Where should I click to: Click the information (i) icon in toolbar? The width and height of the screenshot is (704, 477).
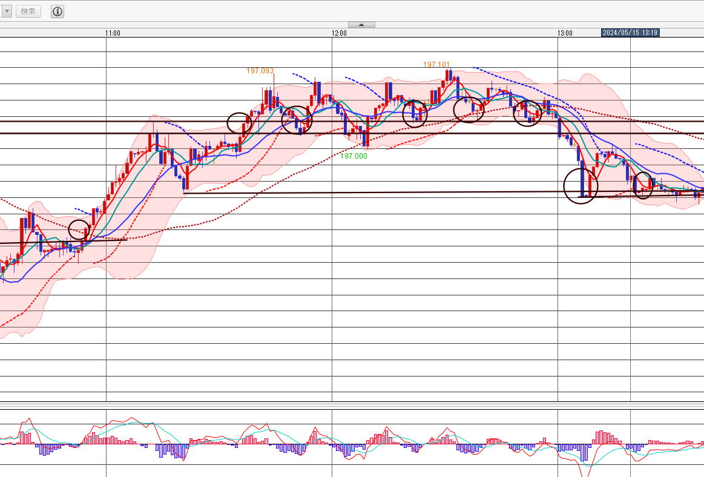point(58,12)
